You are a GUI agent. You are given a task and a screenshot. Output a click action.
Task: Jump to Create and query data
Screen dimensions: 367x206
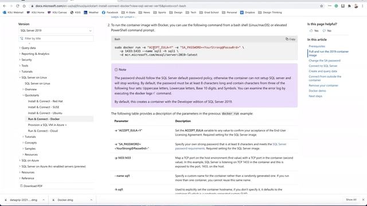pyautogui.click(x=323, y=71)
